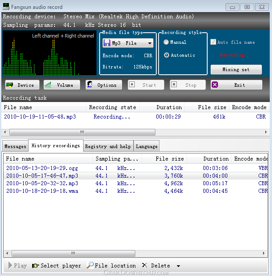
Task: Stop the current recording
Action: (x=188, y=85)
